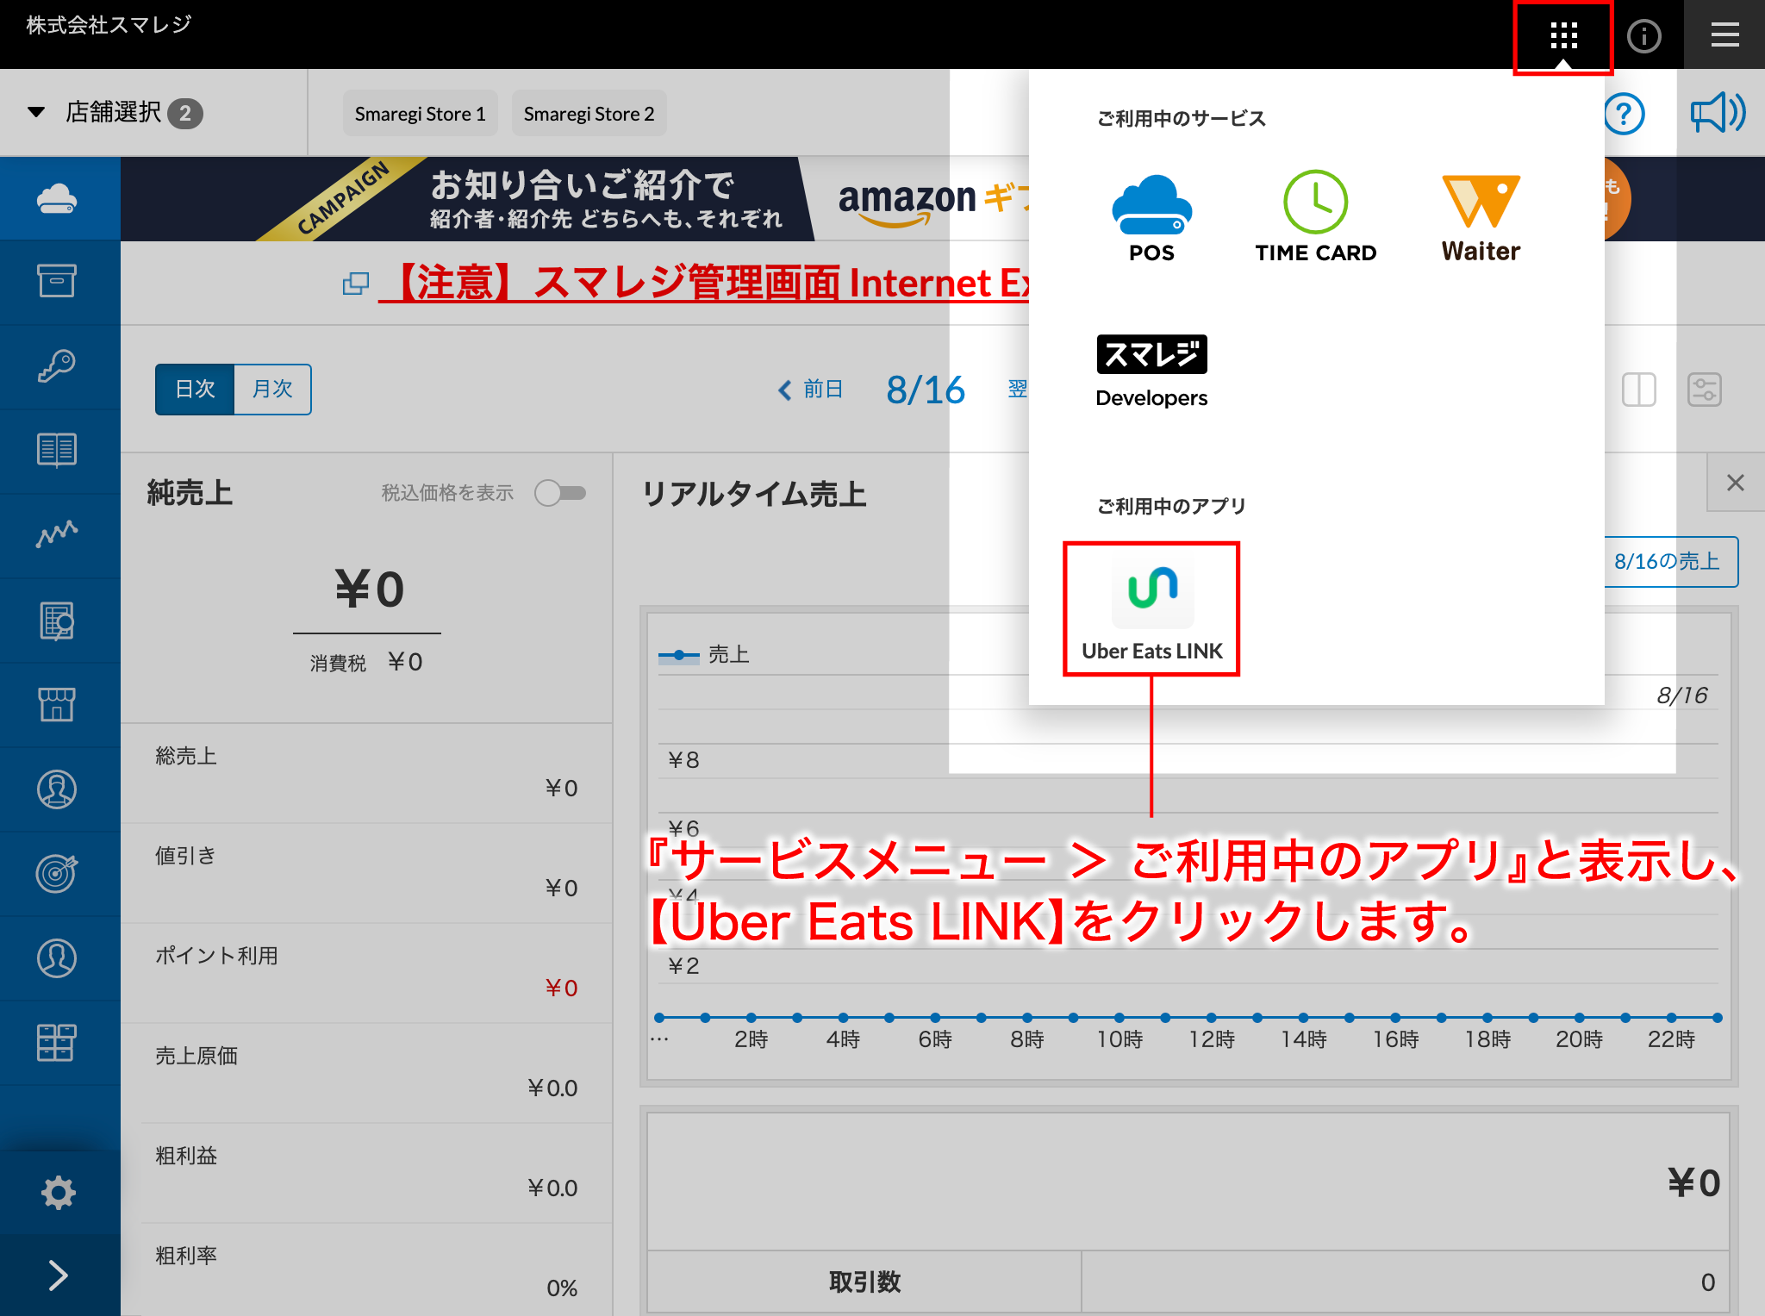
Task: Open the Internet Explorer notice link
Action: coord(703,283)
